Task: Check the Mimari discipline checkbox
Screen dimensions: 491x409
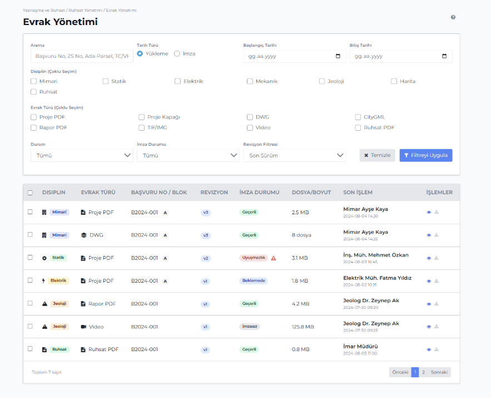Action: pyautogui.click(x=34, y=81)
